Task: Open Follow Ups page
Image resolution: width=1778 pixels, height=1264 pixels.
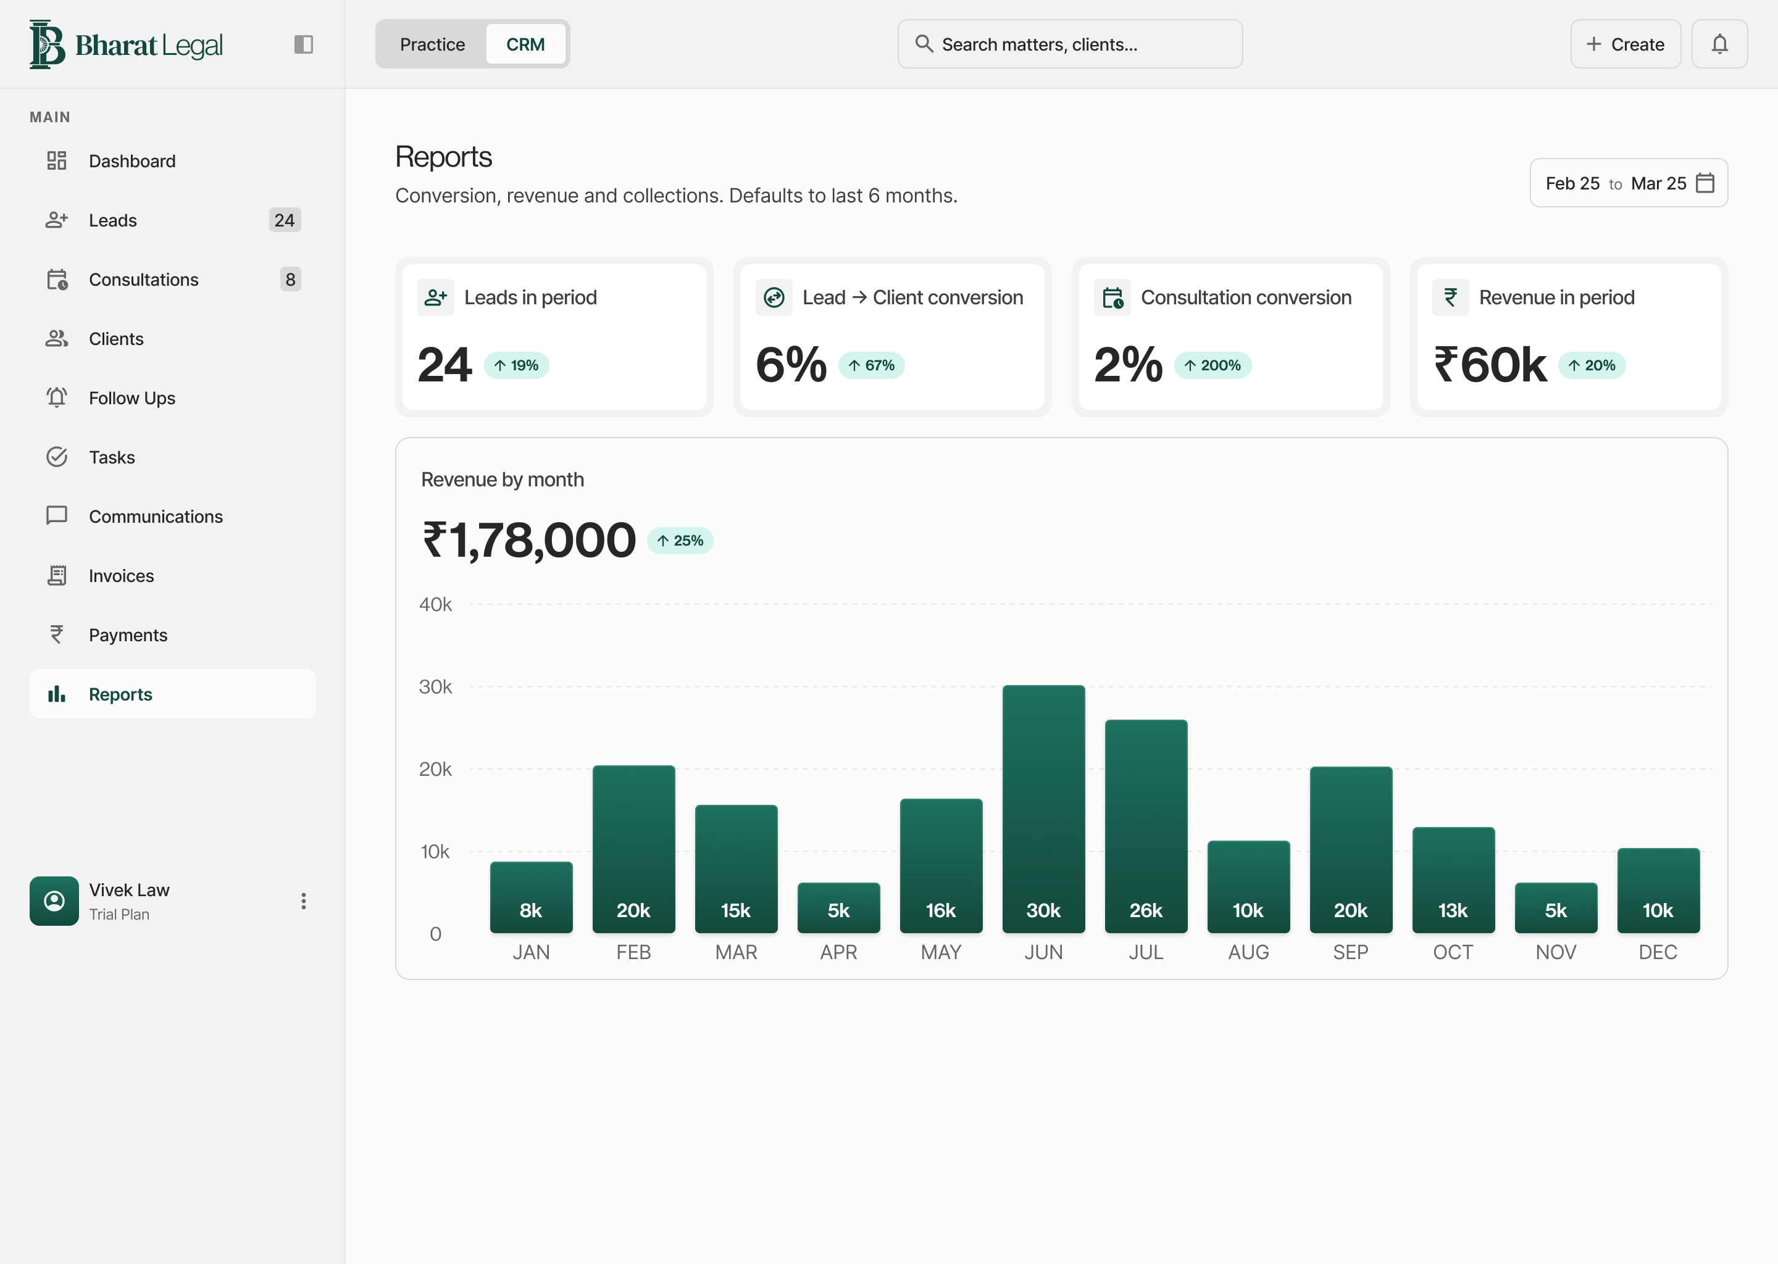Action: tap(173, 397)
